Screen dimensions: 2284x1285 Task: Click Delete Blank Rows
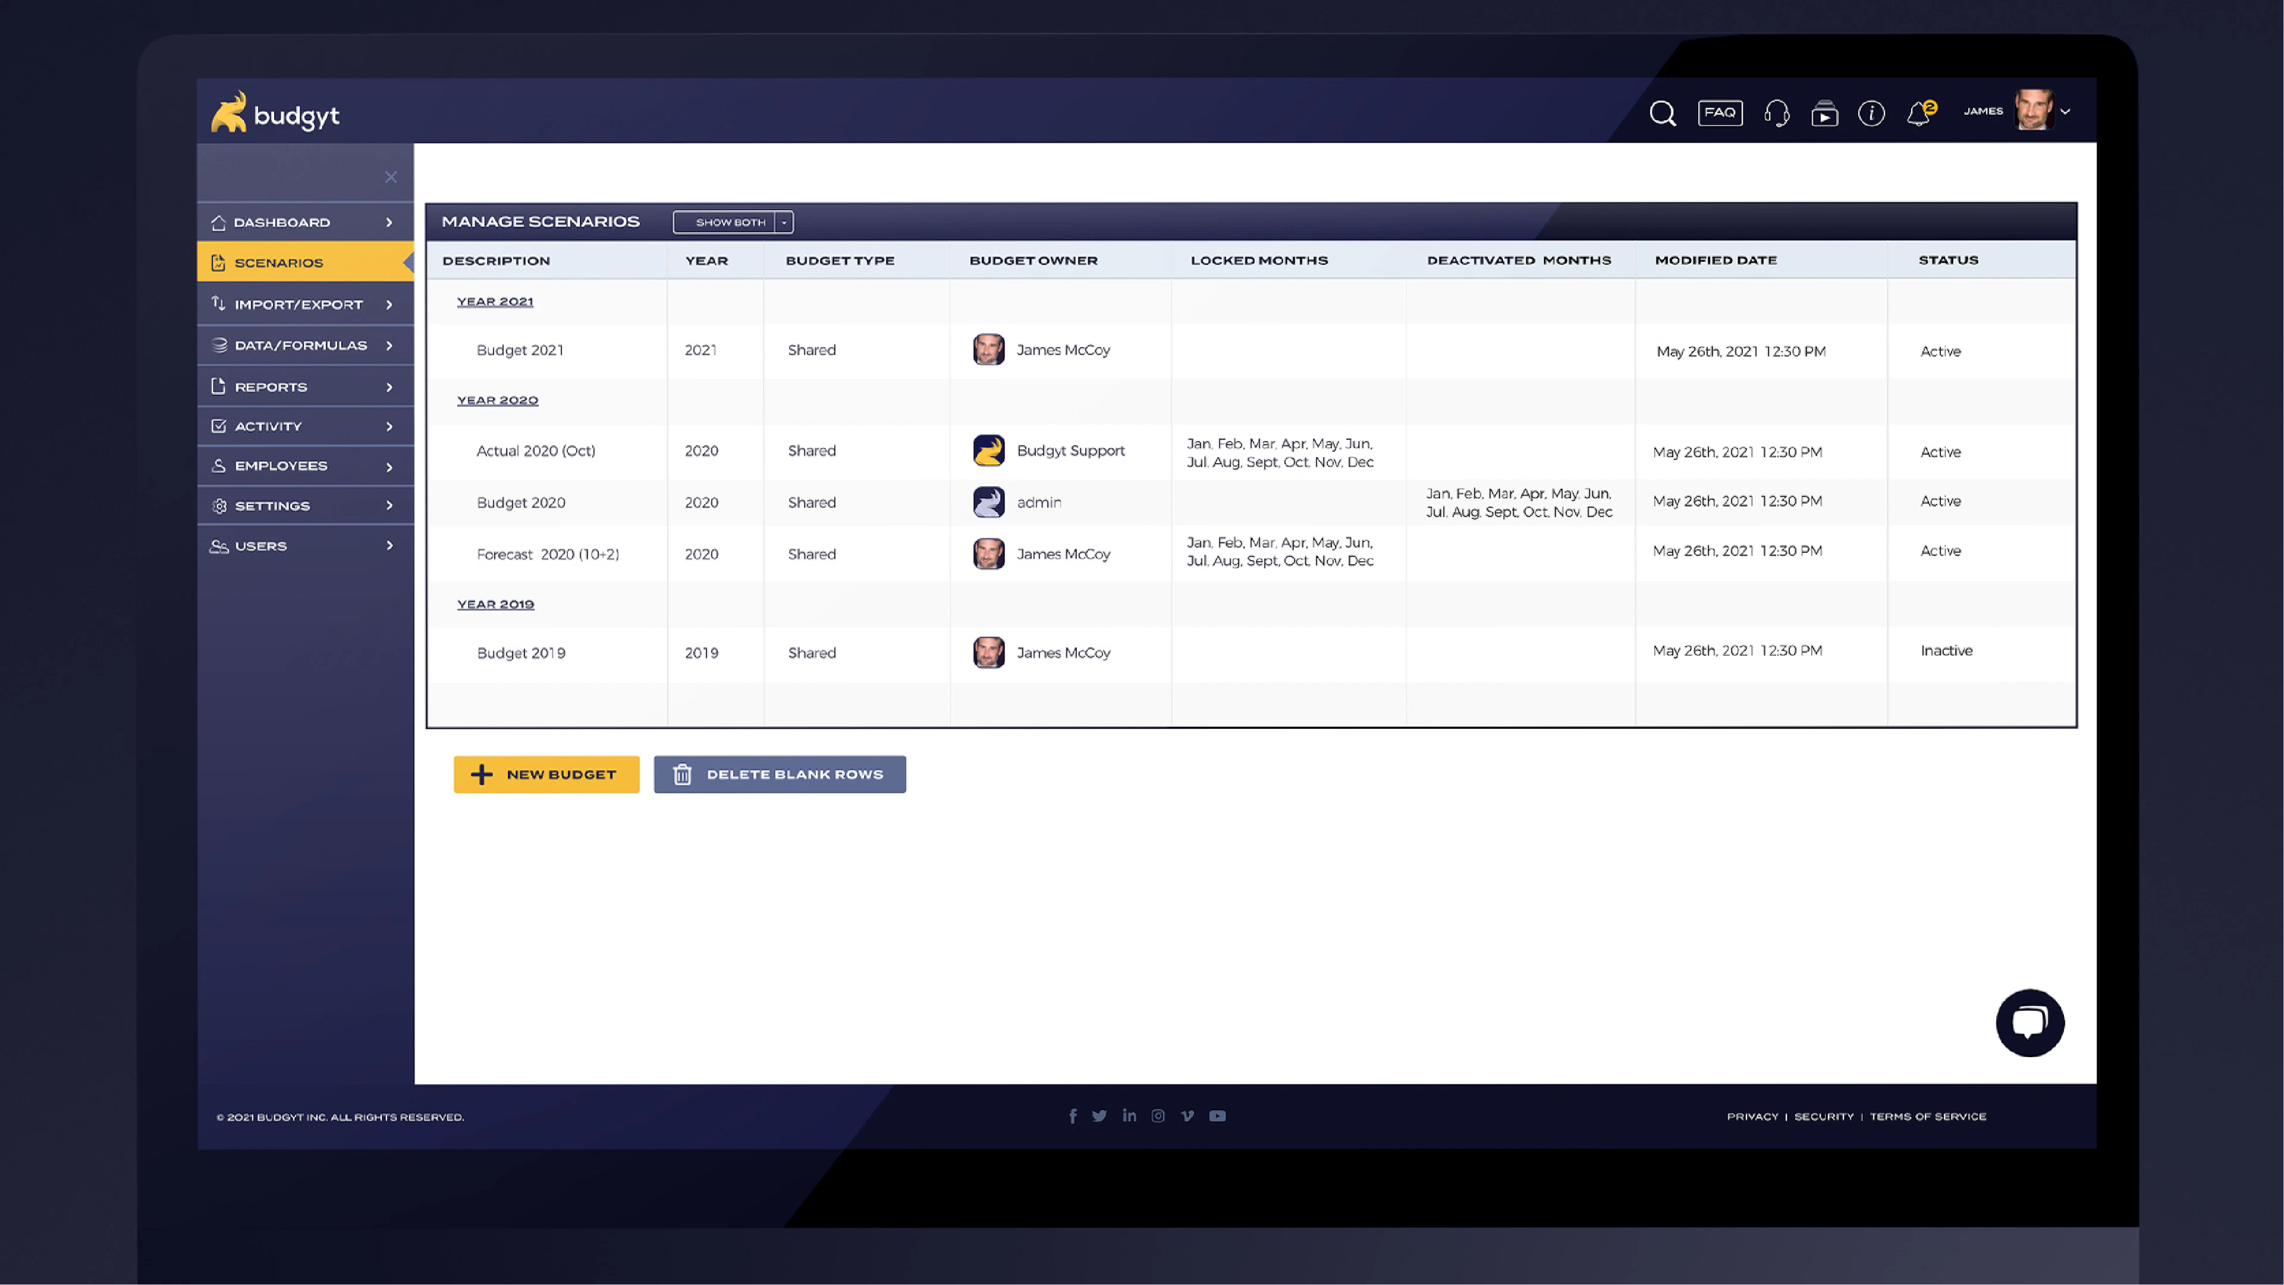pyautogui.click(x=779, y=773)
